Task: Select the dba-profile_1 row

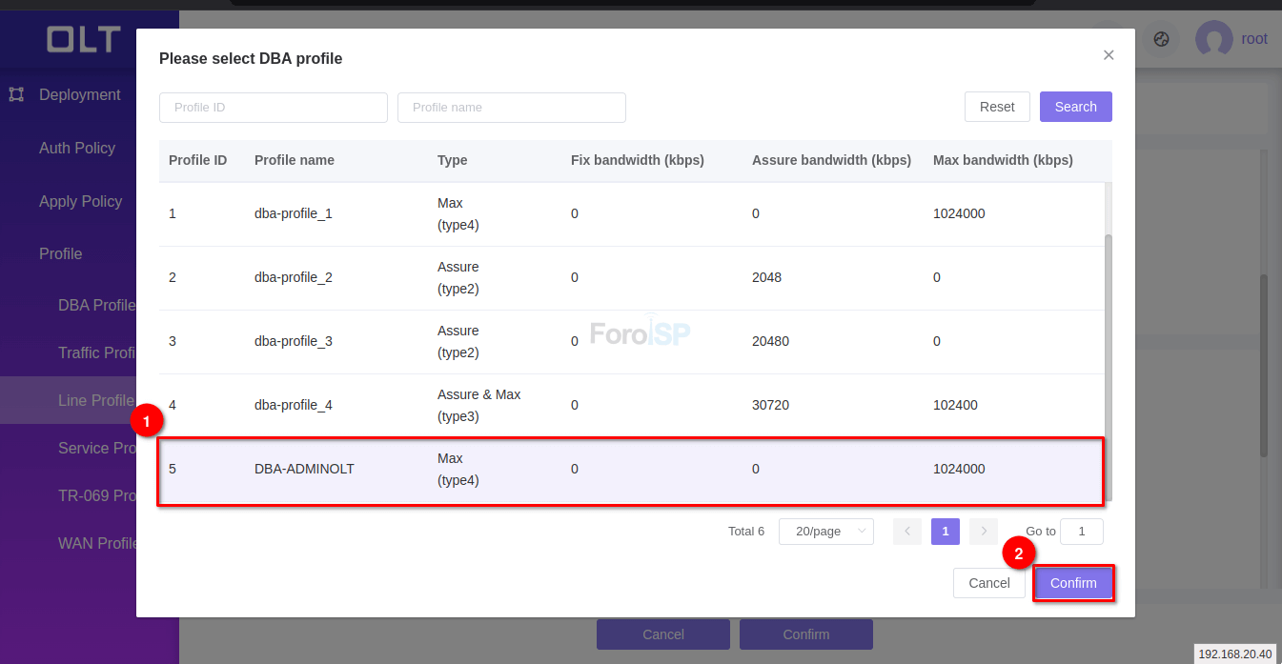Action: pos(629,214)
